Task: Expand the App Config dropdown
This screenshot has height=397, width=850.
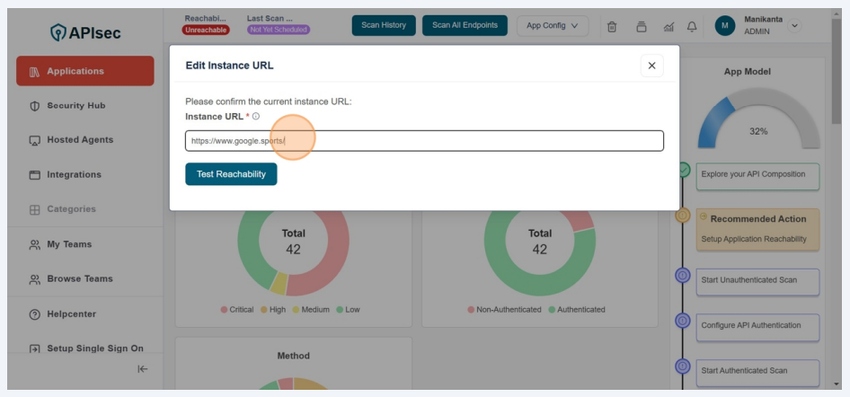Action: [x=552, y=26]
